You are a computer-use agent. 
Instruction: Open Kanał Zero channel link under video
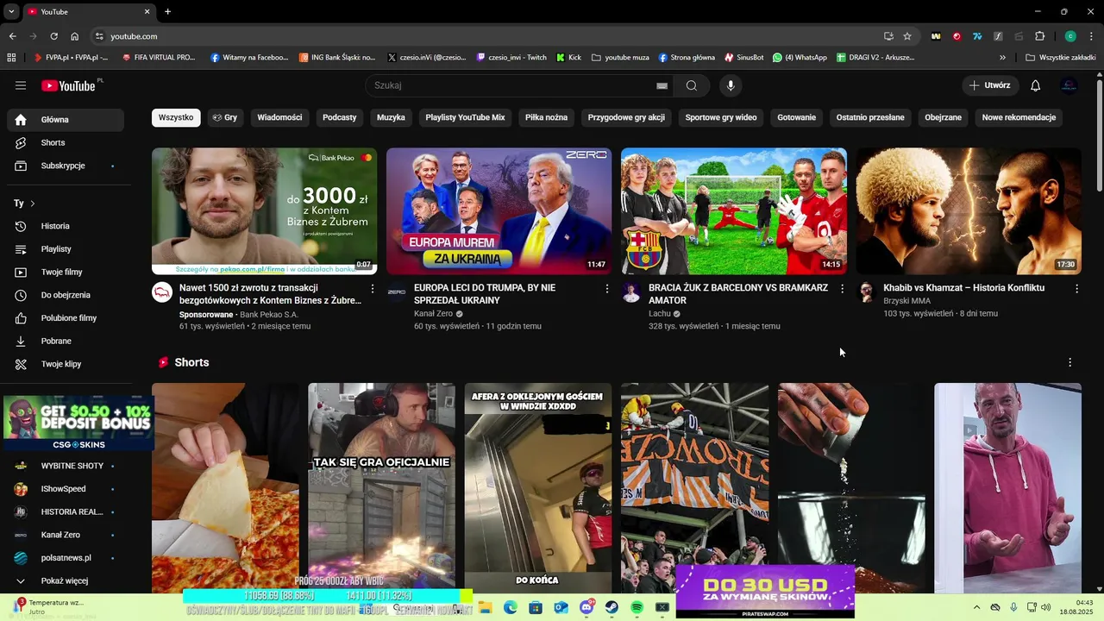coord(433,314)
